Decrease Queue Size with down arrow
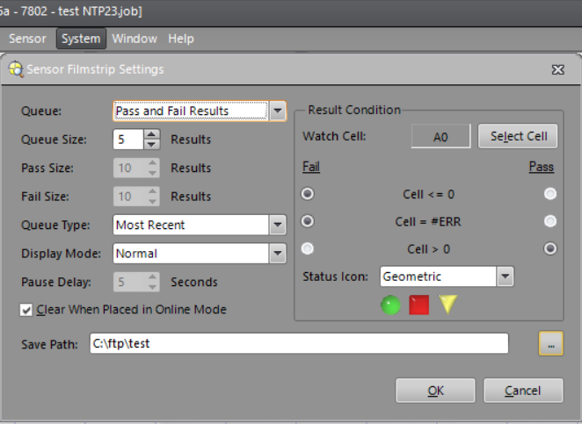 pyautogui.click(x=151, y=144)
